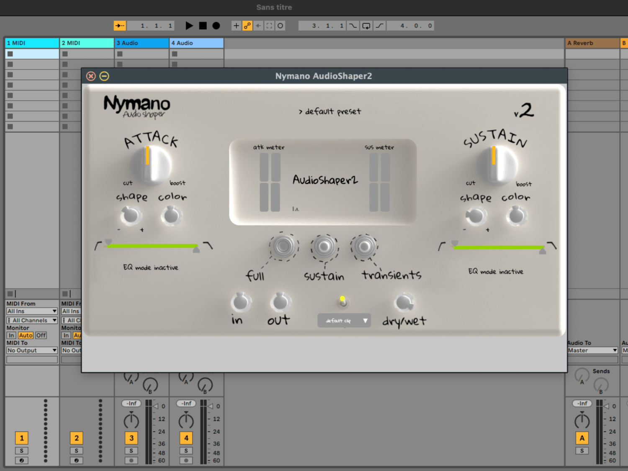The height and width of the screenshot is (471, 628).
Task: Set track 1 Monitor to Off
Action: (x=41, y=335)
